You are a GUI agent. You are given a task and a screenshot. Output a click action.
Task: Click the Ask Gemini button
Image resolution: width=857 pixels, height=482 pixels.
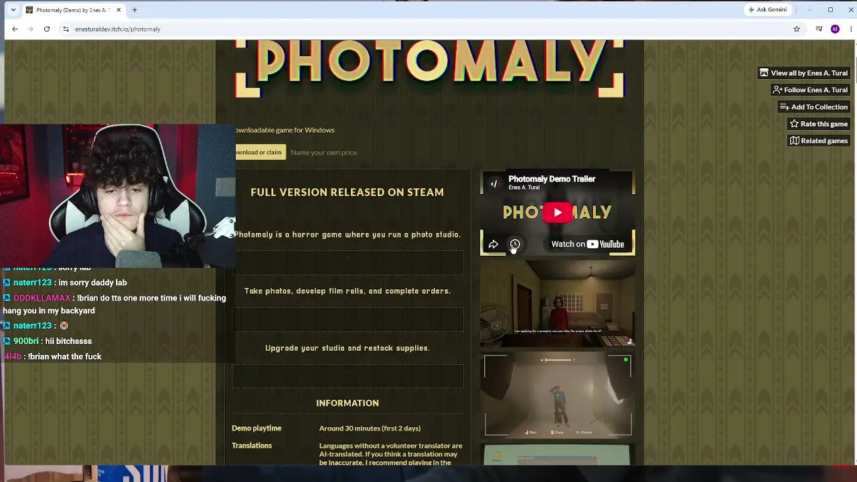[x=767, y=10]
